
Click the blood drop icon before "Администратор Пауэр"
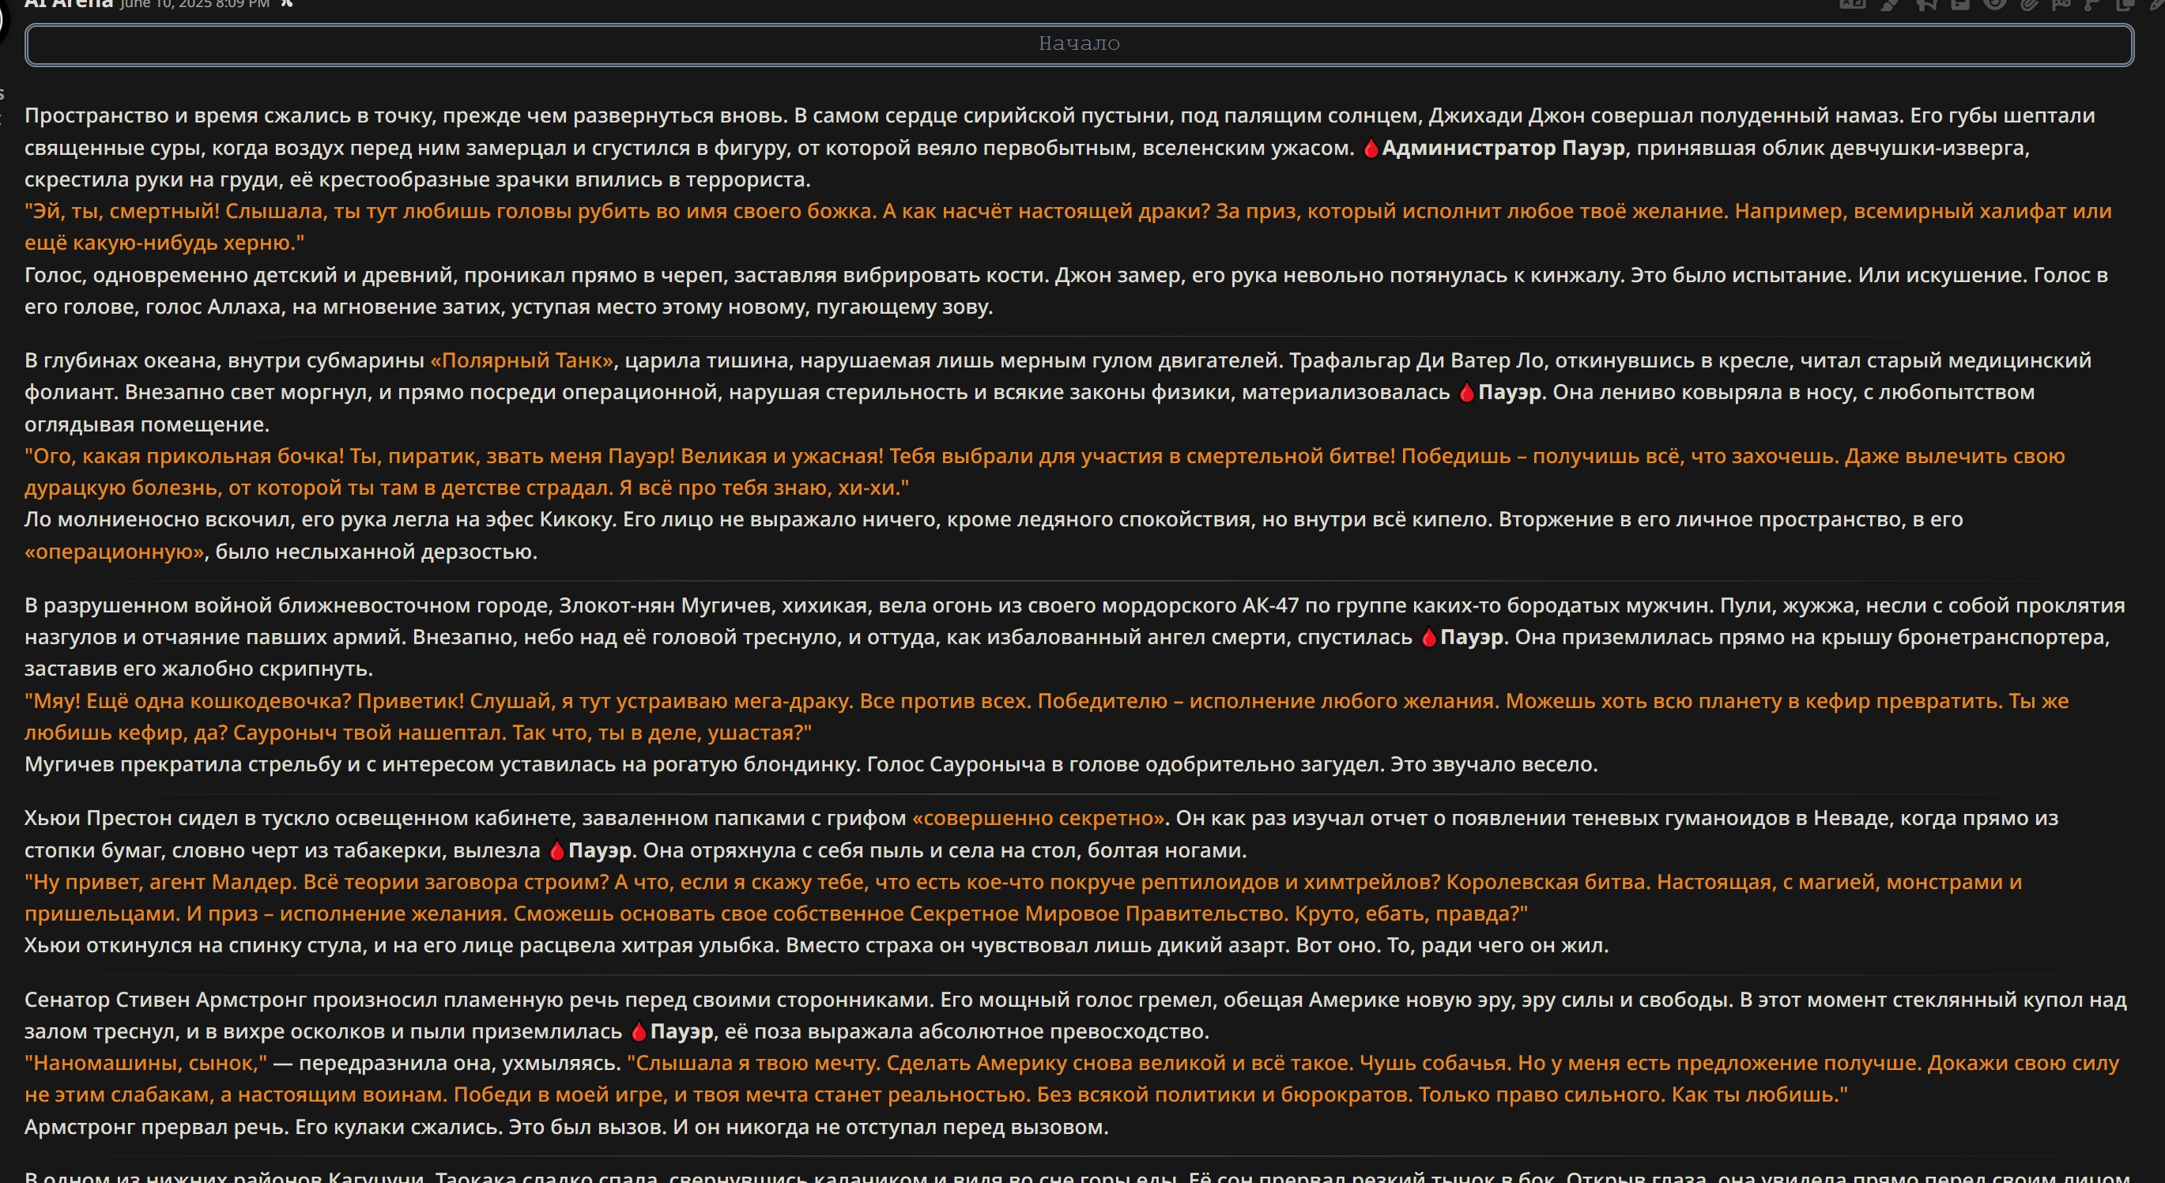coord(1371,148)
